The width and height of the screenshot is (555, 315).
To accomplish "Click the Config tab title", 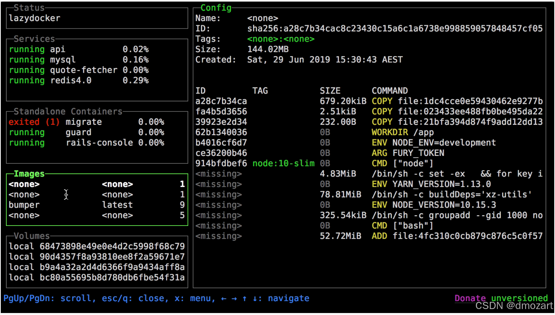I will click(x=216, y=8).
